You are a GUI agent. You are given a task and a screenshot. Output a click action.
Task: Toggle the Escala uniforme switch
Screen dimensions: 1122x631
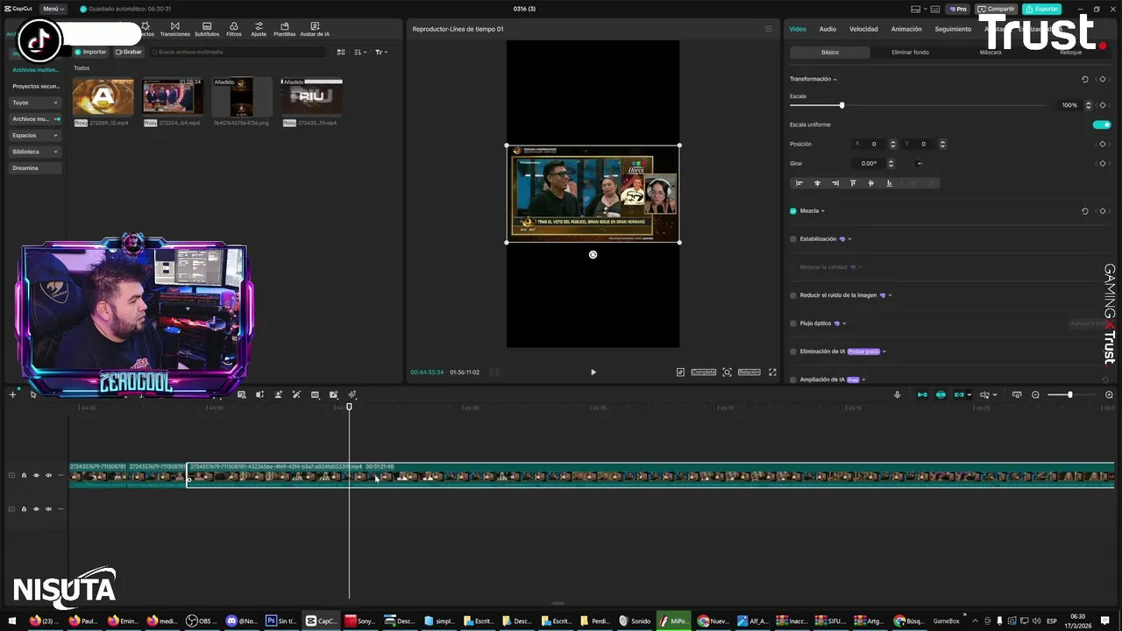[x=1102, y=124]
